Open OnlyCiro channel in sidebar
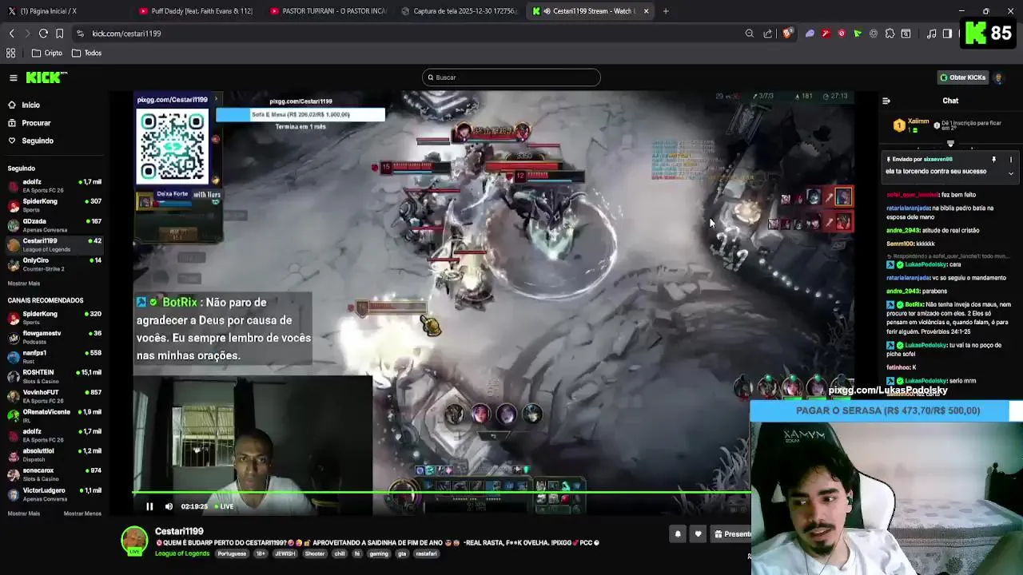Viewport: 1023px width, 575px height. [x=54, y=264]
